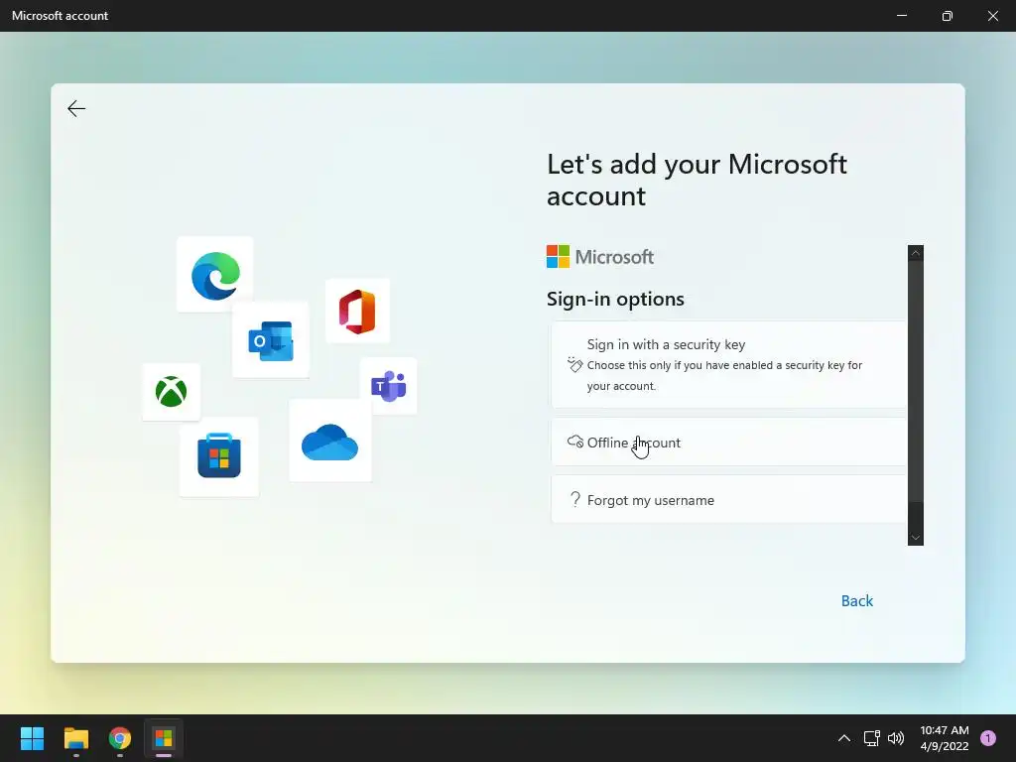Show hidden system tray icons

(843, 738)
